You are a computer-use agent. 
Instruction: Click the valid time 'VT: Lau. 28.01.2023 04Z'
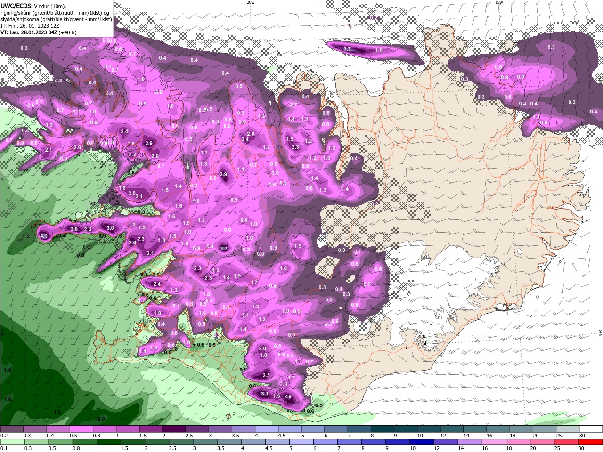(29, 32)
